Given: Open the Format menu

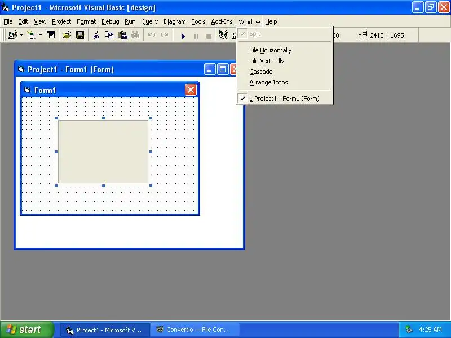Looking at the screenshot, I should pos(86,21).
